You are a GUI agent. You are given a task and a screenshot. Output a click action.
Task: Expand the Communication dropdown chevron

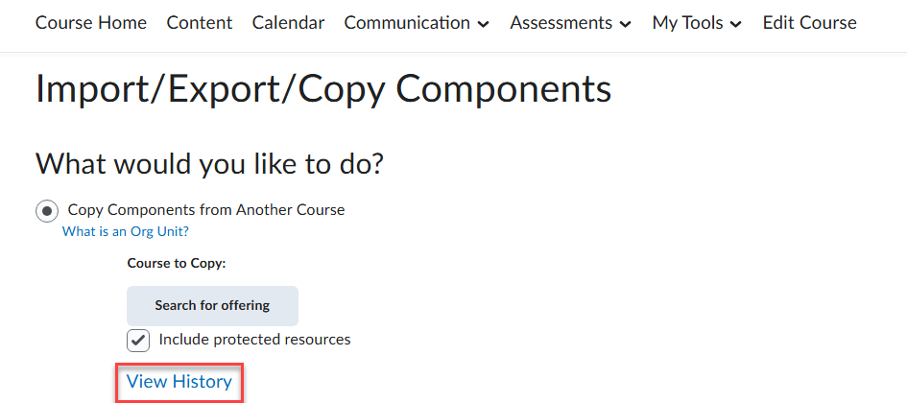click(x=483, y=24)
